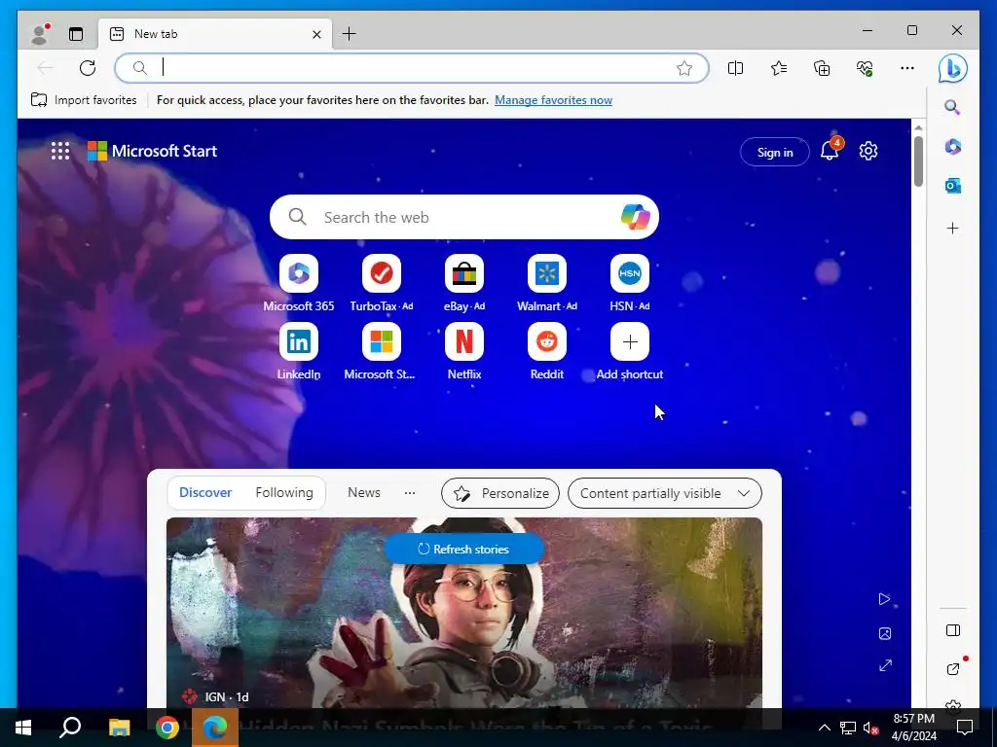Open Microsoft Start app launcher grid
The height and width of the screenshot is (747, 997).
coord(60,151)
